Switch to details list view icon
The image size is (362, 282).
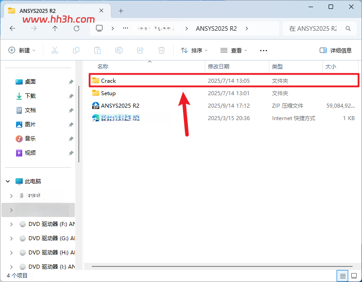342,276
